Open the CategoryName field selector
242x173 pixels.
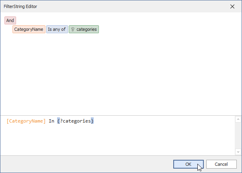[x=29, y=29]
